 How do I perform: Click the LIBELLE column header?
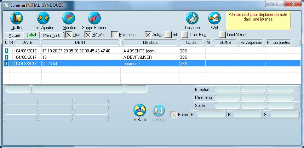150,42
